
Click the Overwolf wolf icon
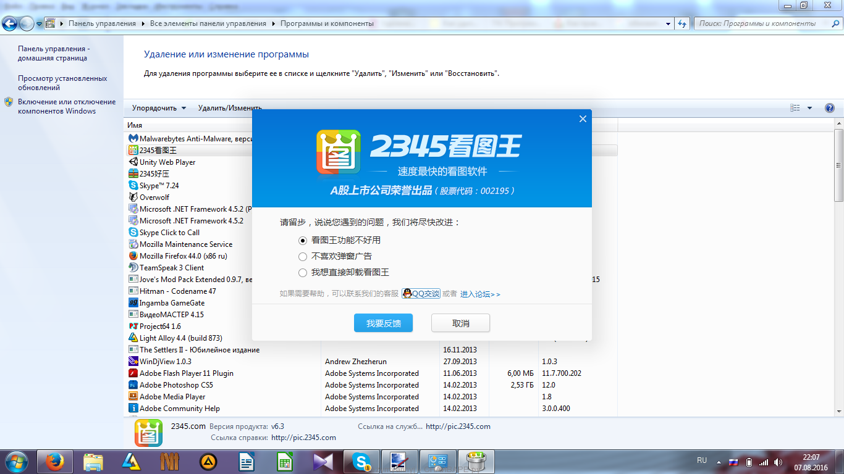133,197
